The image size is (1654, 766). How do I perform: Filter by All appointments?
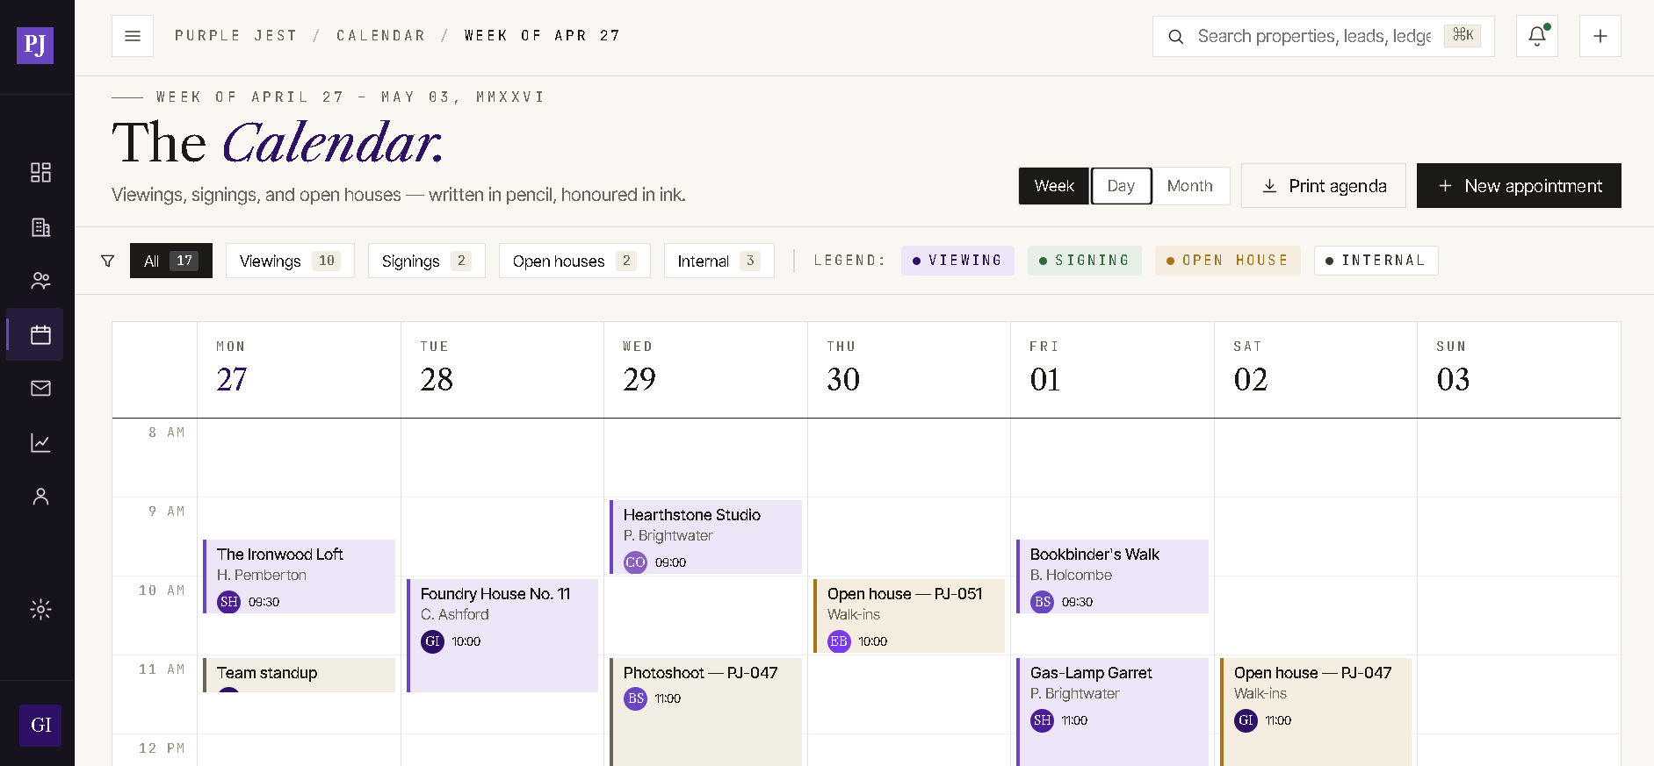(171, 261)
